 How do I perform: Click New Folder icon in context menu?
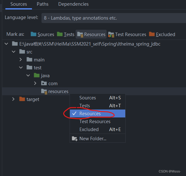click(75, 139)
